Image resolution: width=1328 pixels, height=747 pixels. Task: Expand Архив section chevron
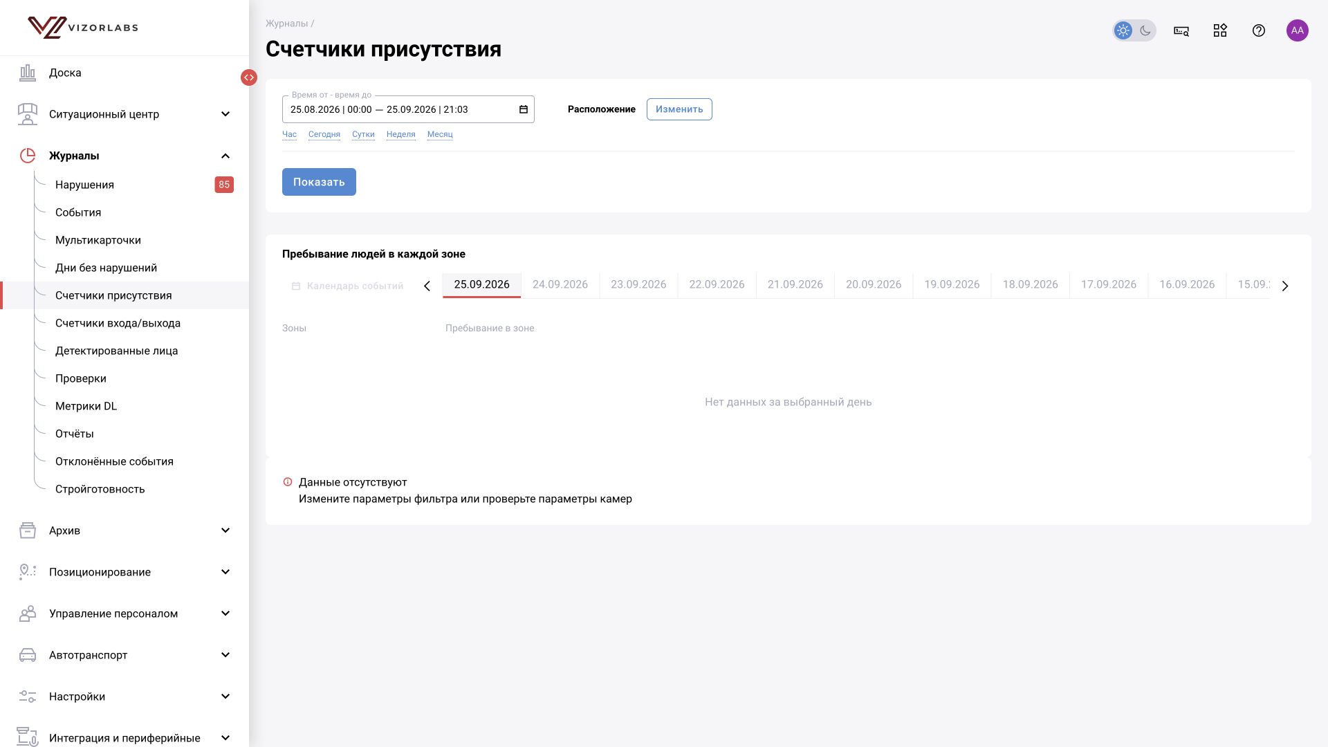tap(225, 531)
